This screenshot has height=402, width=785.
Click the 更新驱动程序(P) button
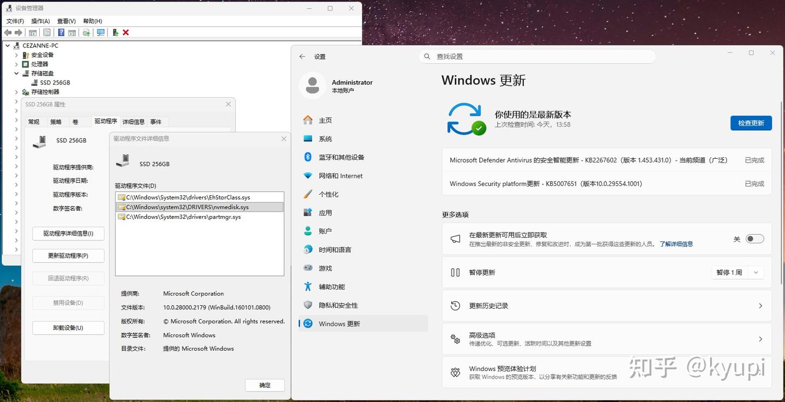(68, 256)
